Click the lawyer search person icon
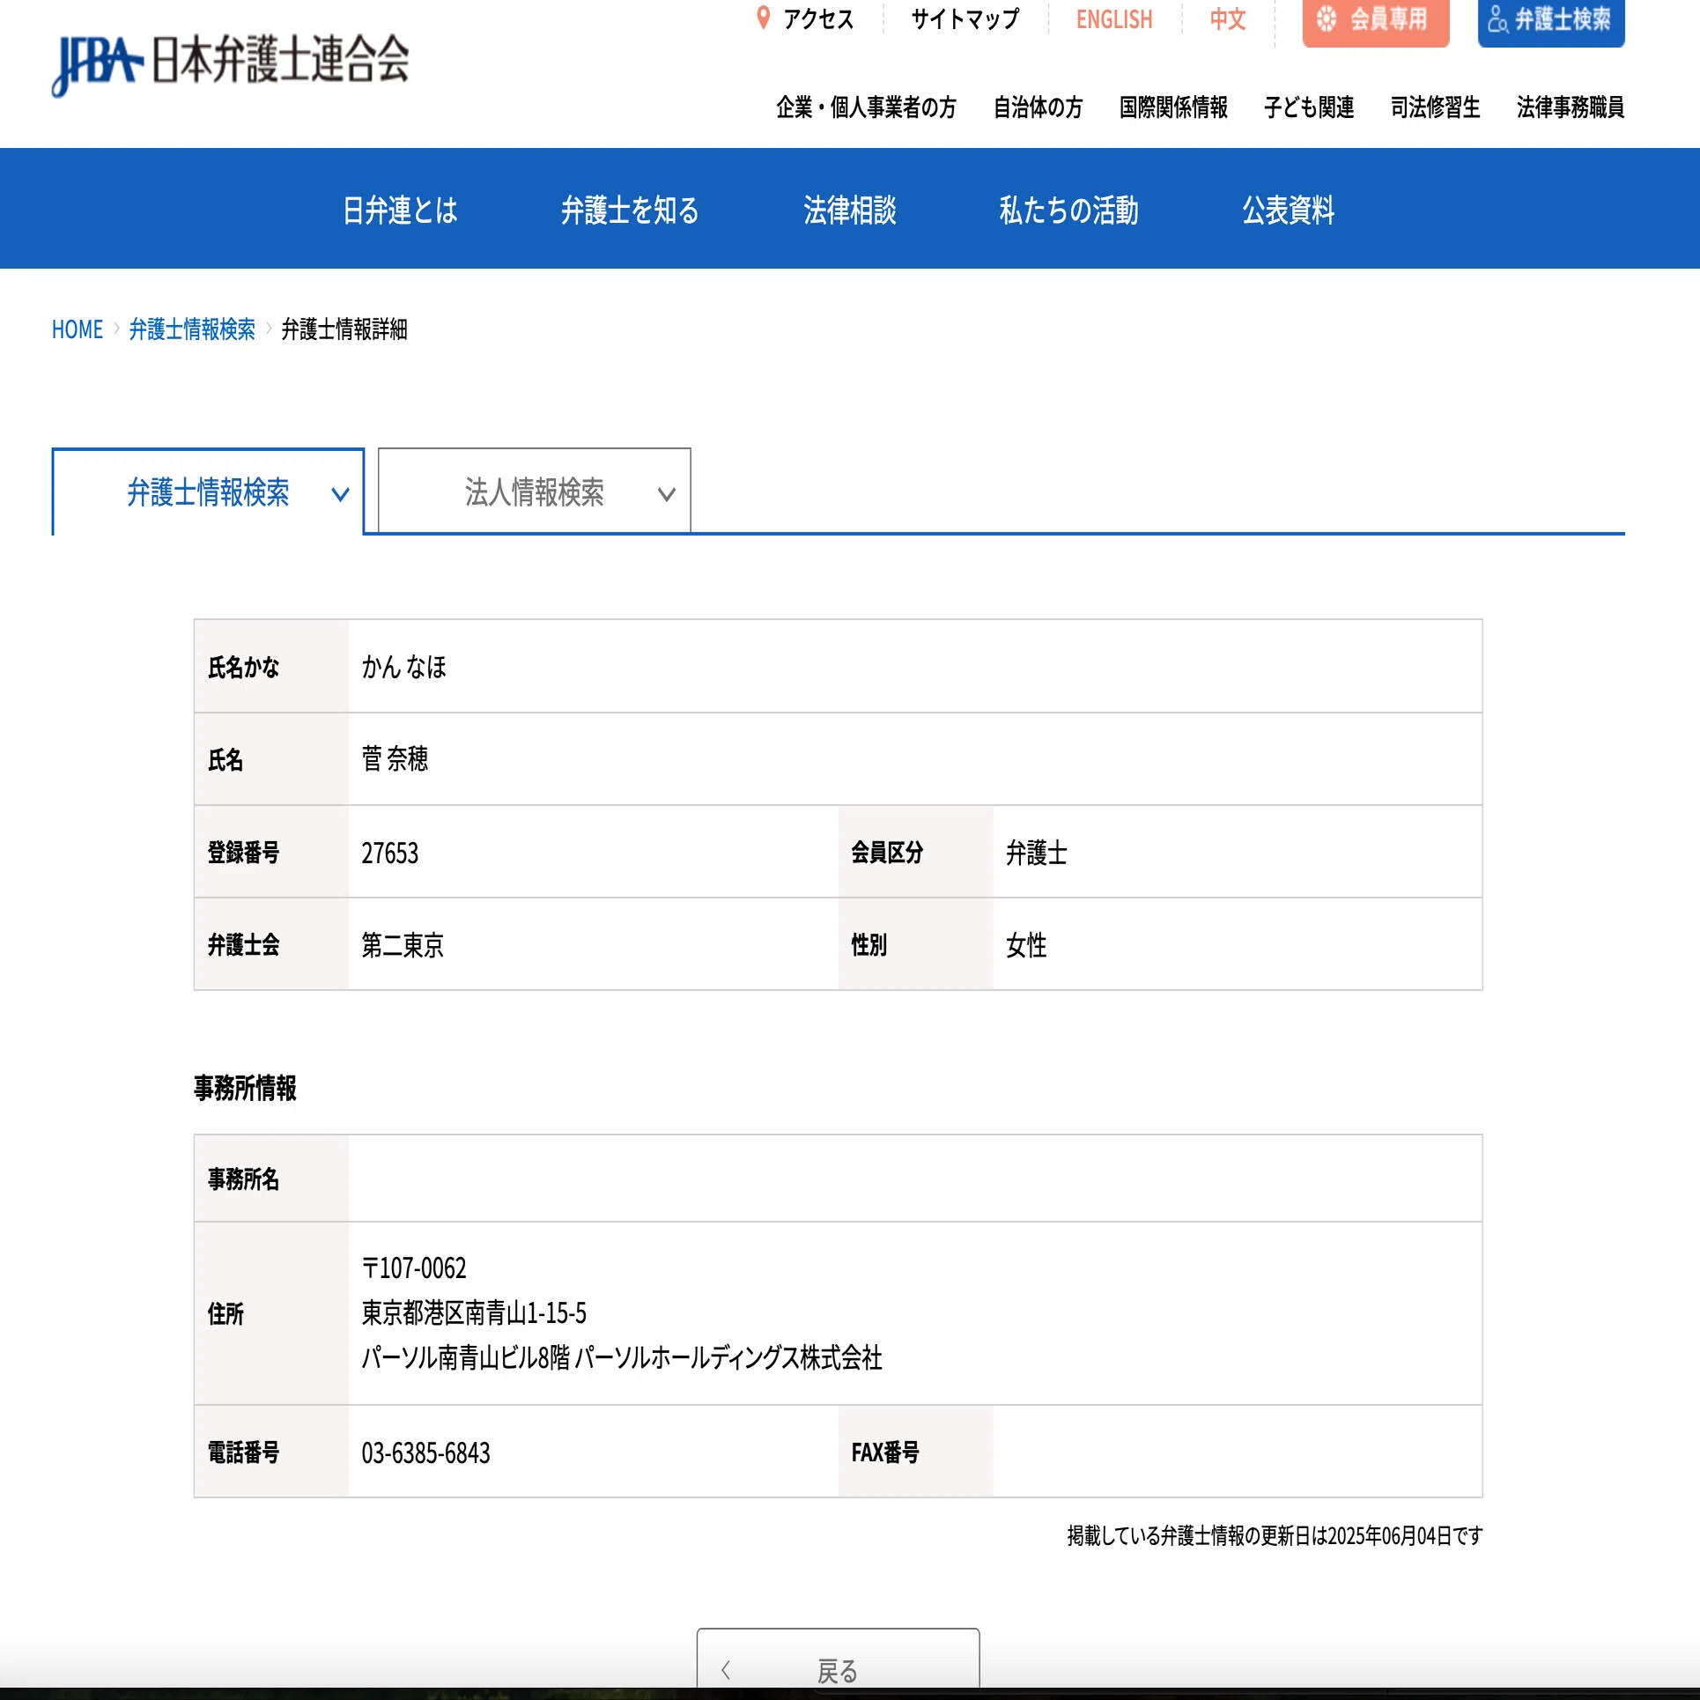Viewport: 1700px width, 1700px height. point(1497,19)
